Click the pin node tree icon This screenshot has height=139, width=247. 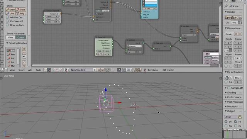(x=107, y=70)
